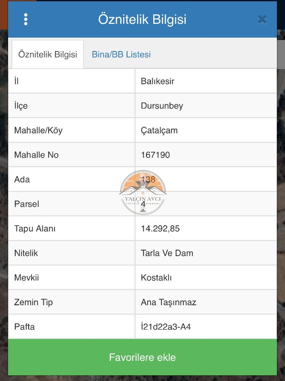Click the Ana Taşınmaz Zemin Tip value
Image resolution: width=285 pixels, height=381 pixels.
[x=169, y=302]
